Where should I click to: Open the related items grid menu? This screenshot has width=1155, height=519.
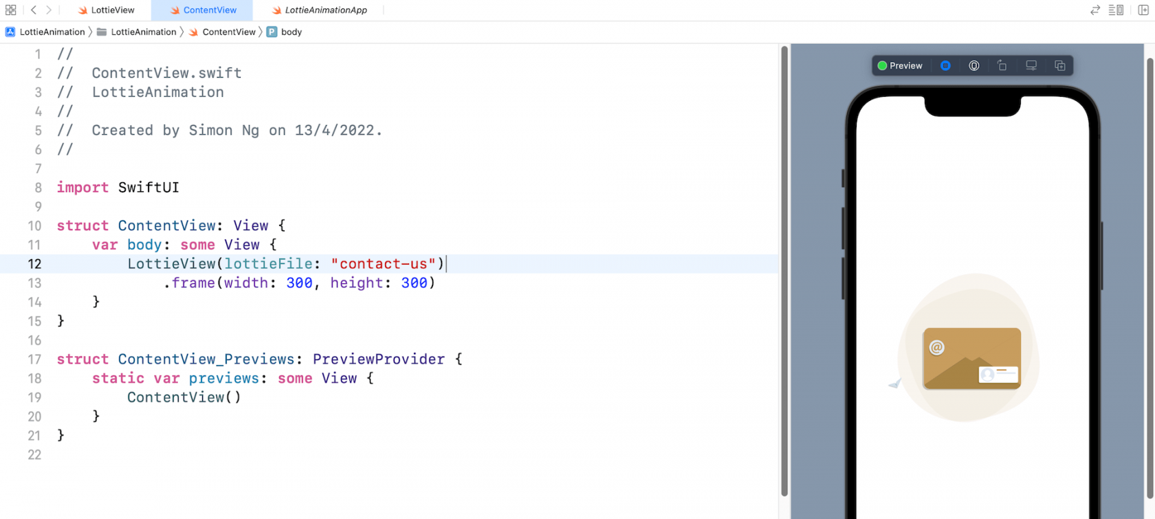[x=10, y=10]
